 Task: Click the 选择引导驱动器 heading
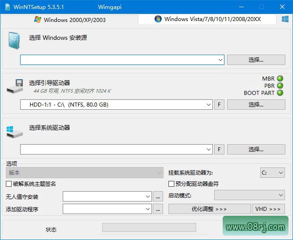(x=50, y=83)
